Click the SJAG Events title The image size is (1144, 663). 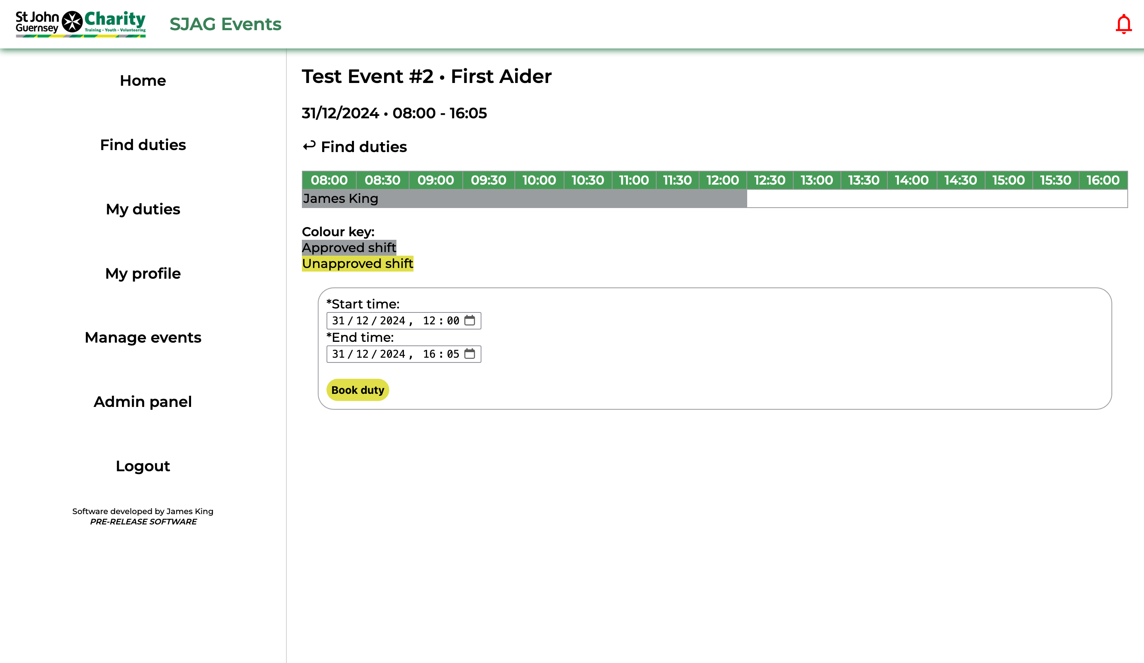click(225, 24)
